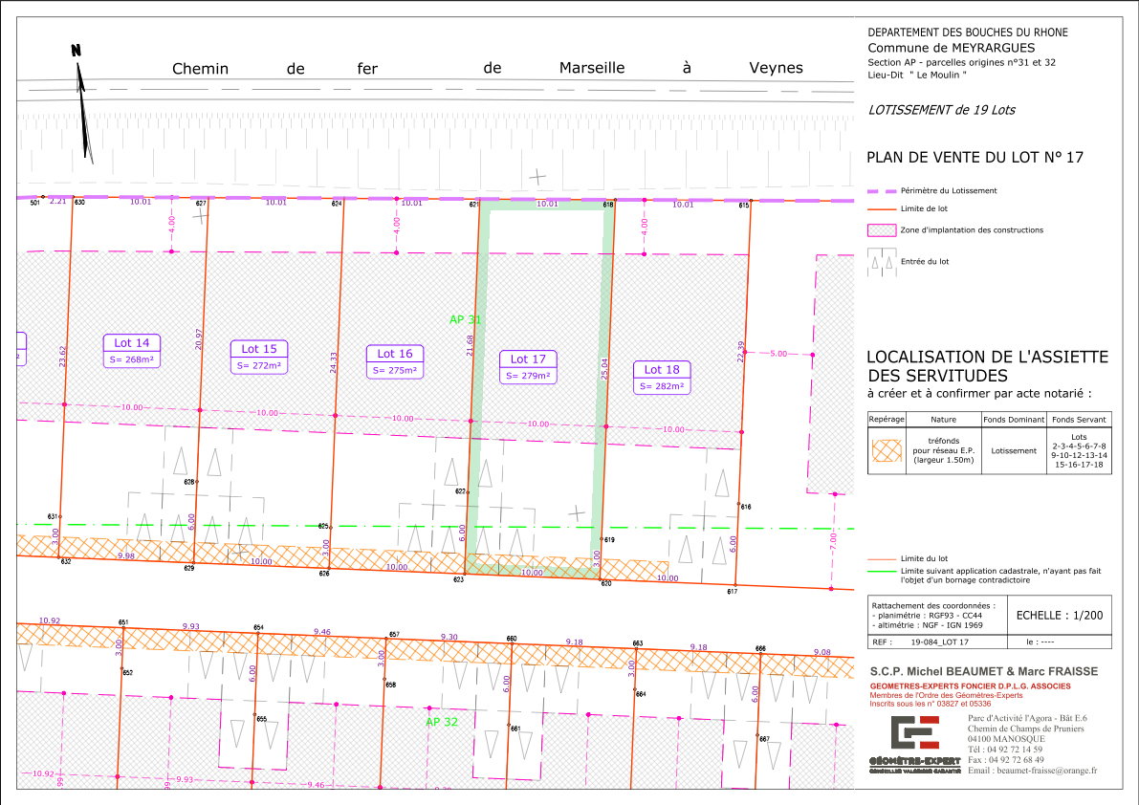Click the green 'AP 31' parcel label
The image size is (1139, 805).
[x=465, y=319]
